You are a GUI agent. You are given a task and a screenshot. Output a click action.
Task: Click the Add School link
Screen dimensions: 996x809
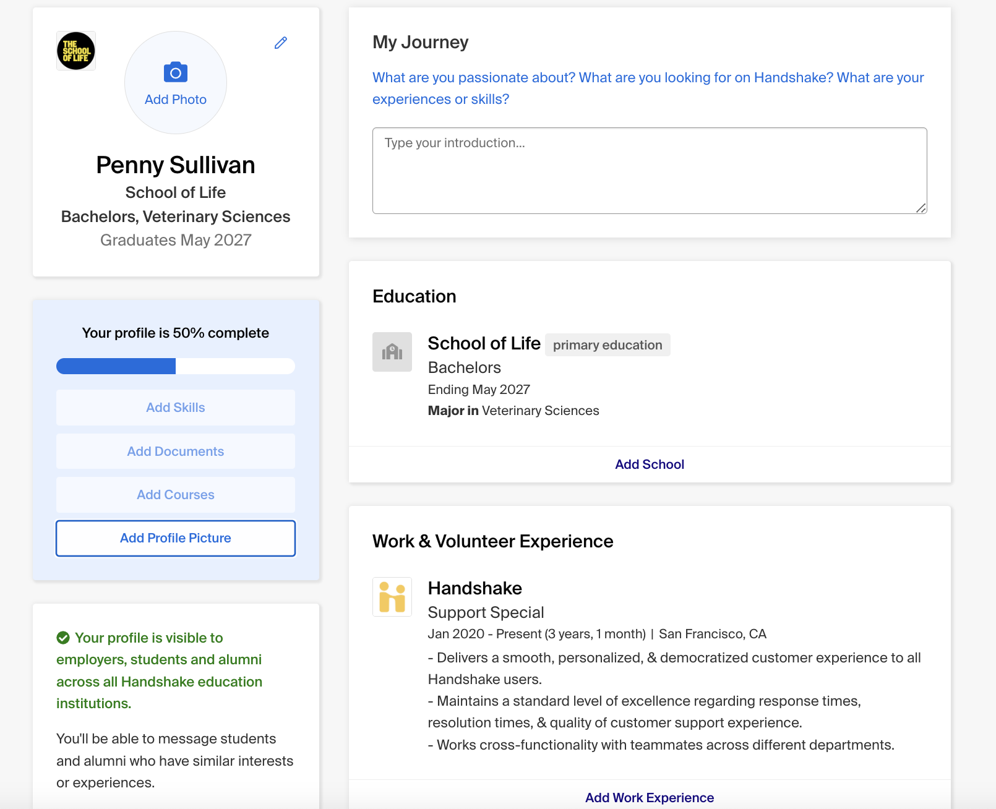pyautogui.click(x=650, y=464)
